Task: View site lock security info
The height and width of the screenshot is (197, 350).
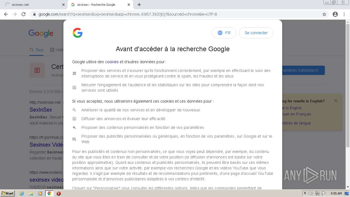Action: click(34, 14)
